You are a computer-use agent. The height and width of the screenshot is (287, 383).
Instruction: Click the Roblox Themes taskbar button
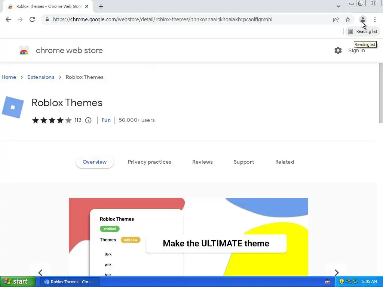69,282
